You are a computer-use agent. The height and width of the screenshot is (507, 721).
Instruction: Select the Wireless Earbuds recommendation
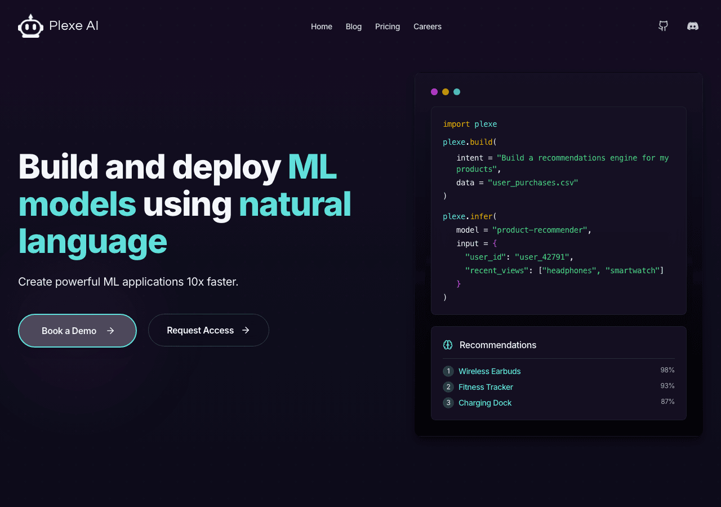489,371
